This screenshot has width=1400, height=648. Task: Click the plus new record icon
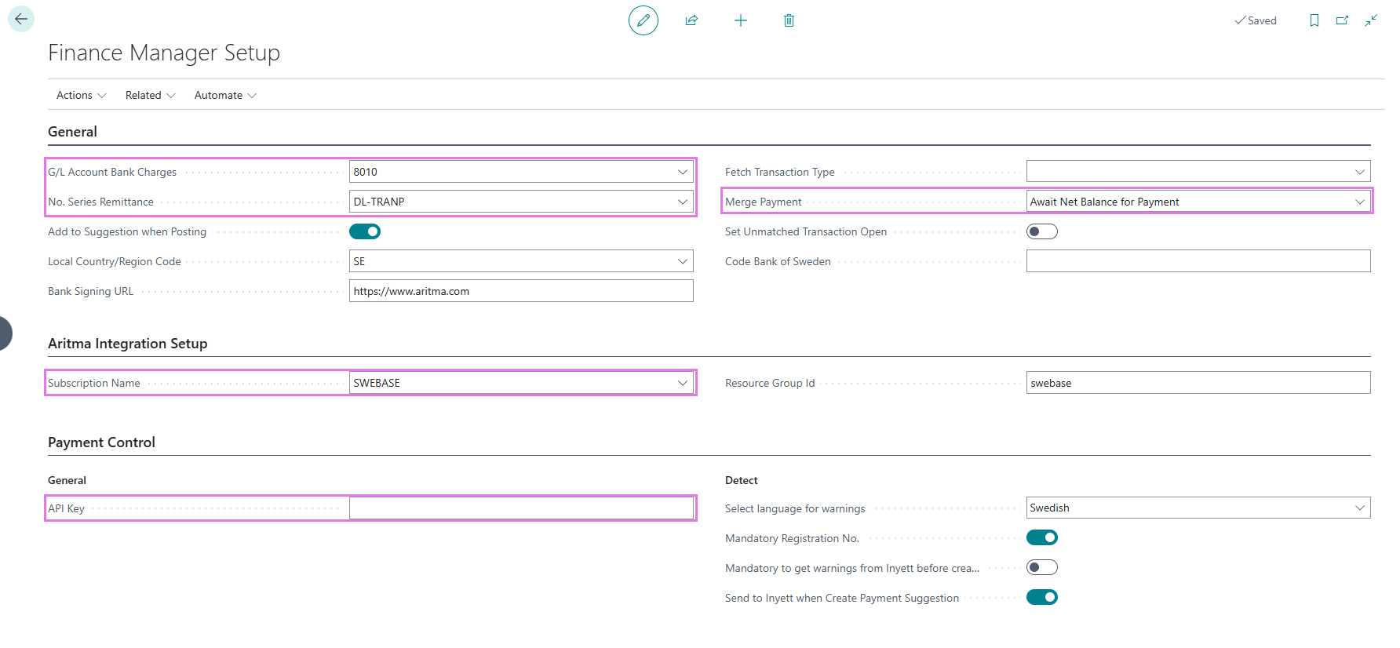[741, 20]
